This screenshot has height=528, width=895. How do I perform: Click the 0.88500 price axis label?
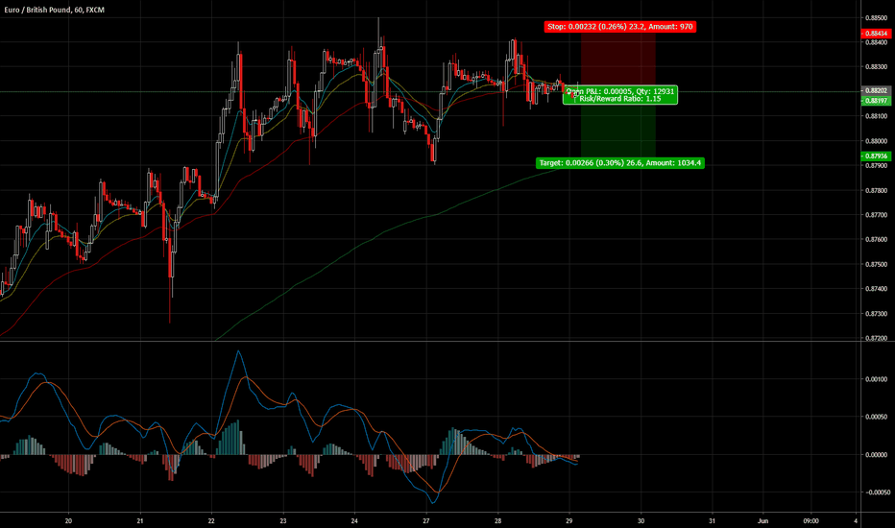tap(876, 17)
